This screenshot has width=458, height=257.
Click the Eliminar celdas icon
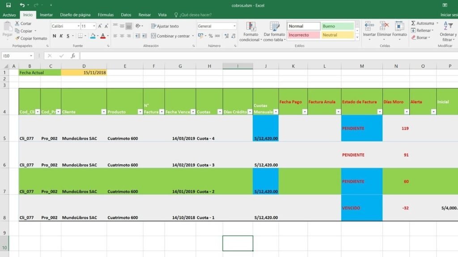384,26
